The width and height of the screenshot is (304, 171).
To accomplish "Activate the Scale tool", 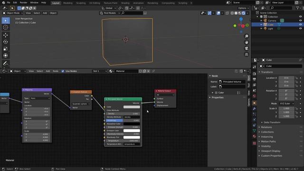I will [6, 48].
